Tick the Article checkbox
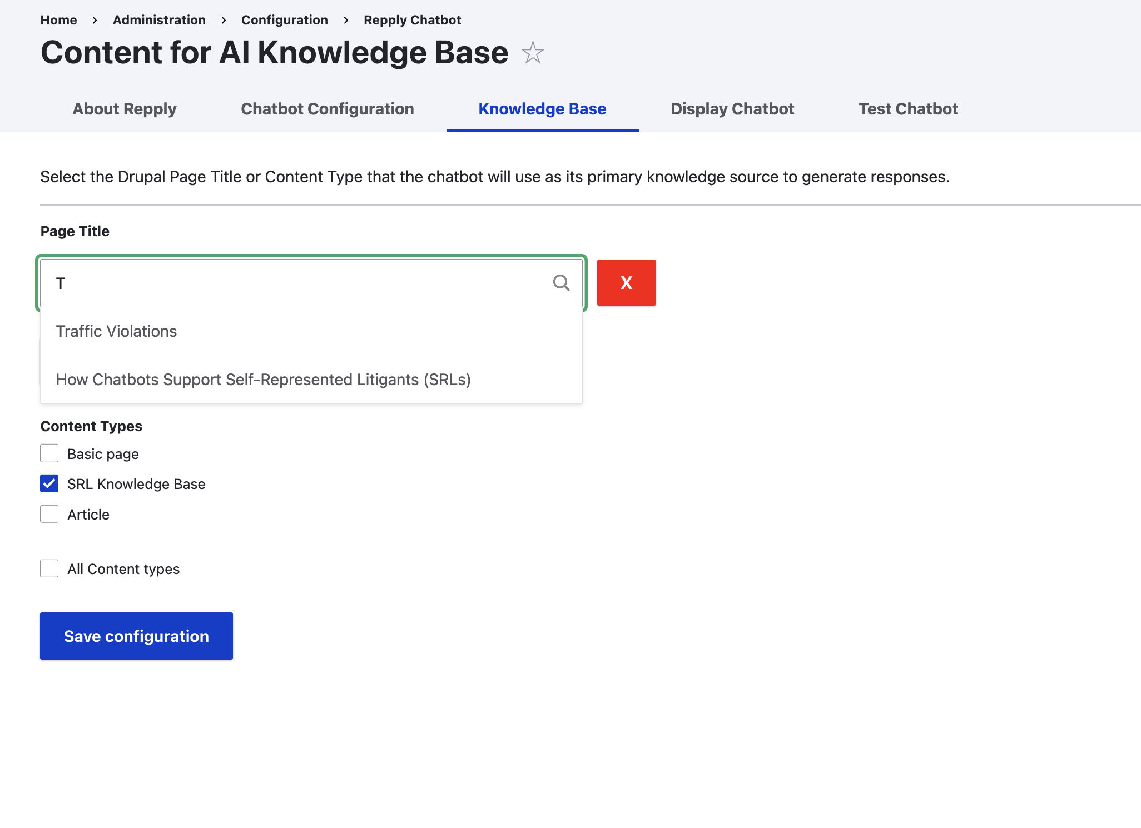1141x828 pixels. pyautogui.click(x=49, y=514)
